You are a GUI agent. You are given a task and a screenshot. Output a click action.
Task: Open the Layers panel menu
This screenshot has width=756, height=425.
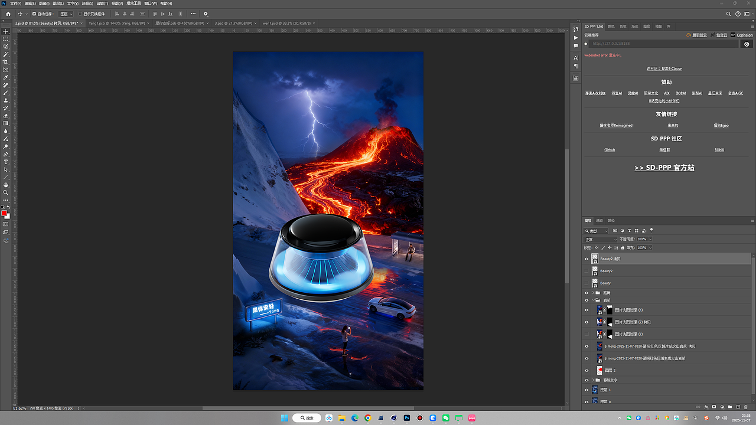752,220
